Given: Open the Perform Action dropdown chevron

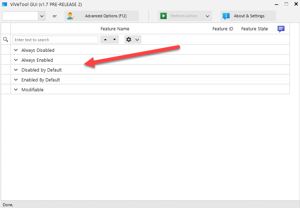Looking at the screenshot, I should 207,16.
